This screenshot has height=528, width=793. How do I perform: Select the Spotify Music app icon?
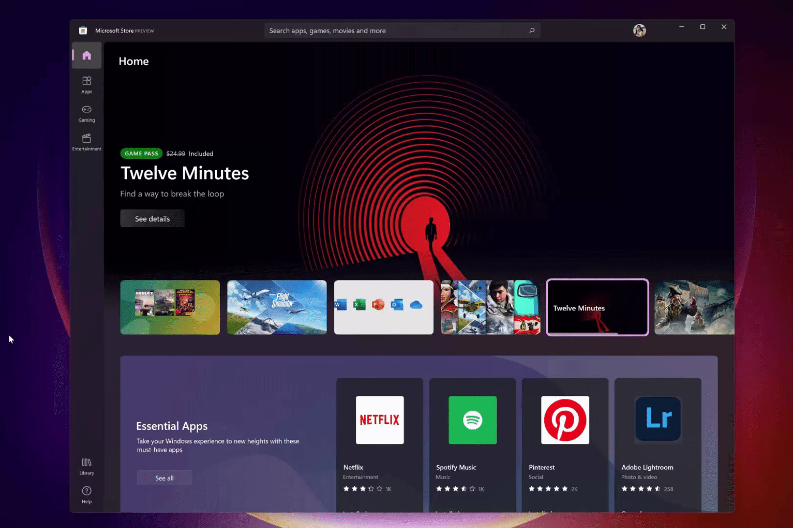tap(472, 420)
